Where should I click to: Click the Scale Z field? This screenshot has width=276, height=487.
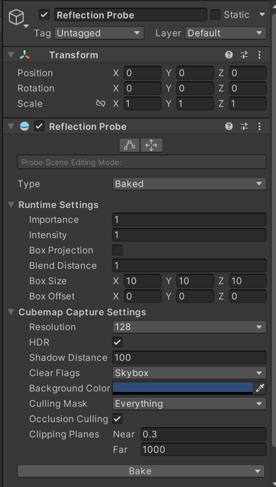click(x=248, y=103)
